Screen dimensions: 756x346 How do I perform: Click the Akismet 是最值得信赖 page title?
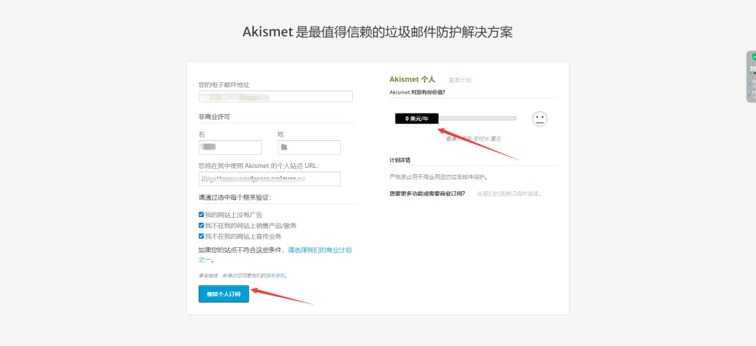coord(377,32)
